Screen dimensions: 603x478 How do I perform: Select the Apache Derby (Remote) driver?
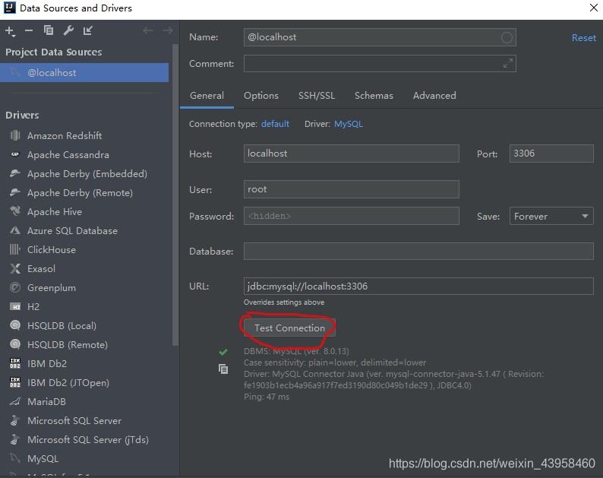coord(84,192)
